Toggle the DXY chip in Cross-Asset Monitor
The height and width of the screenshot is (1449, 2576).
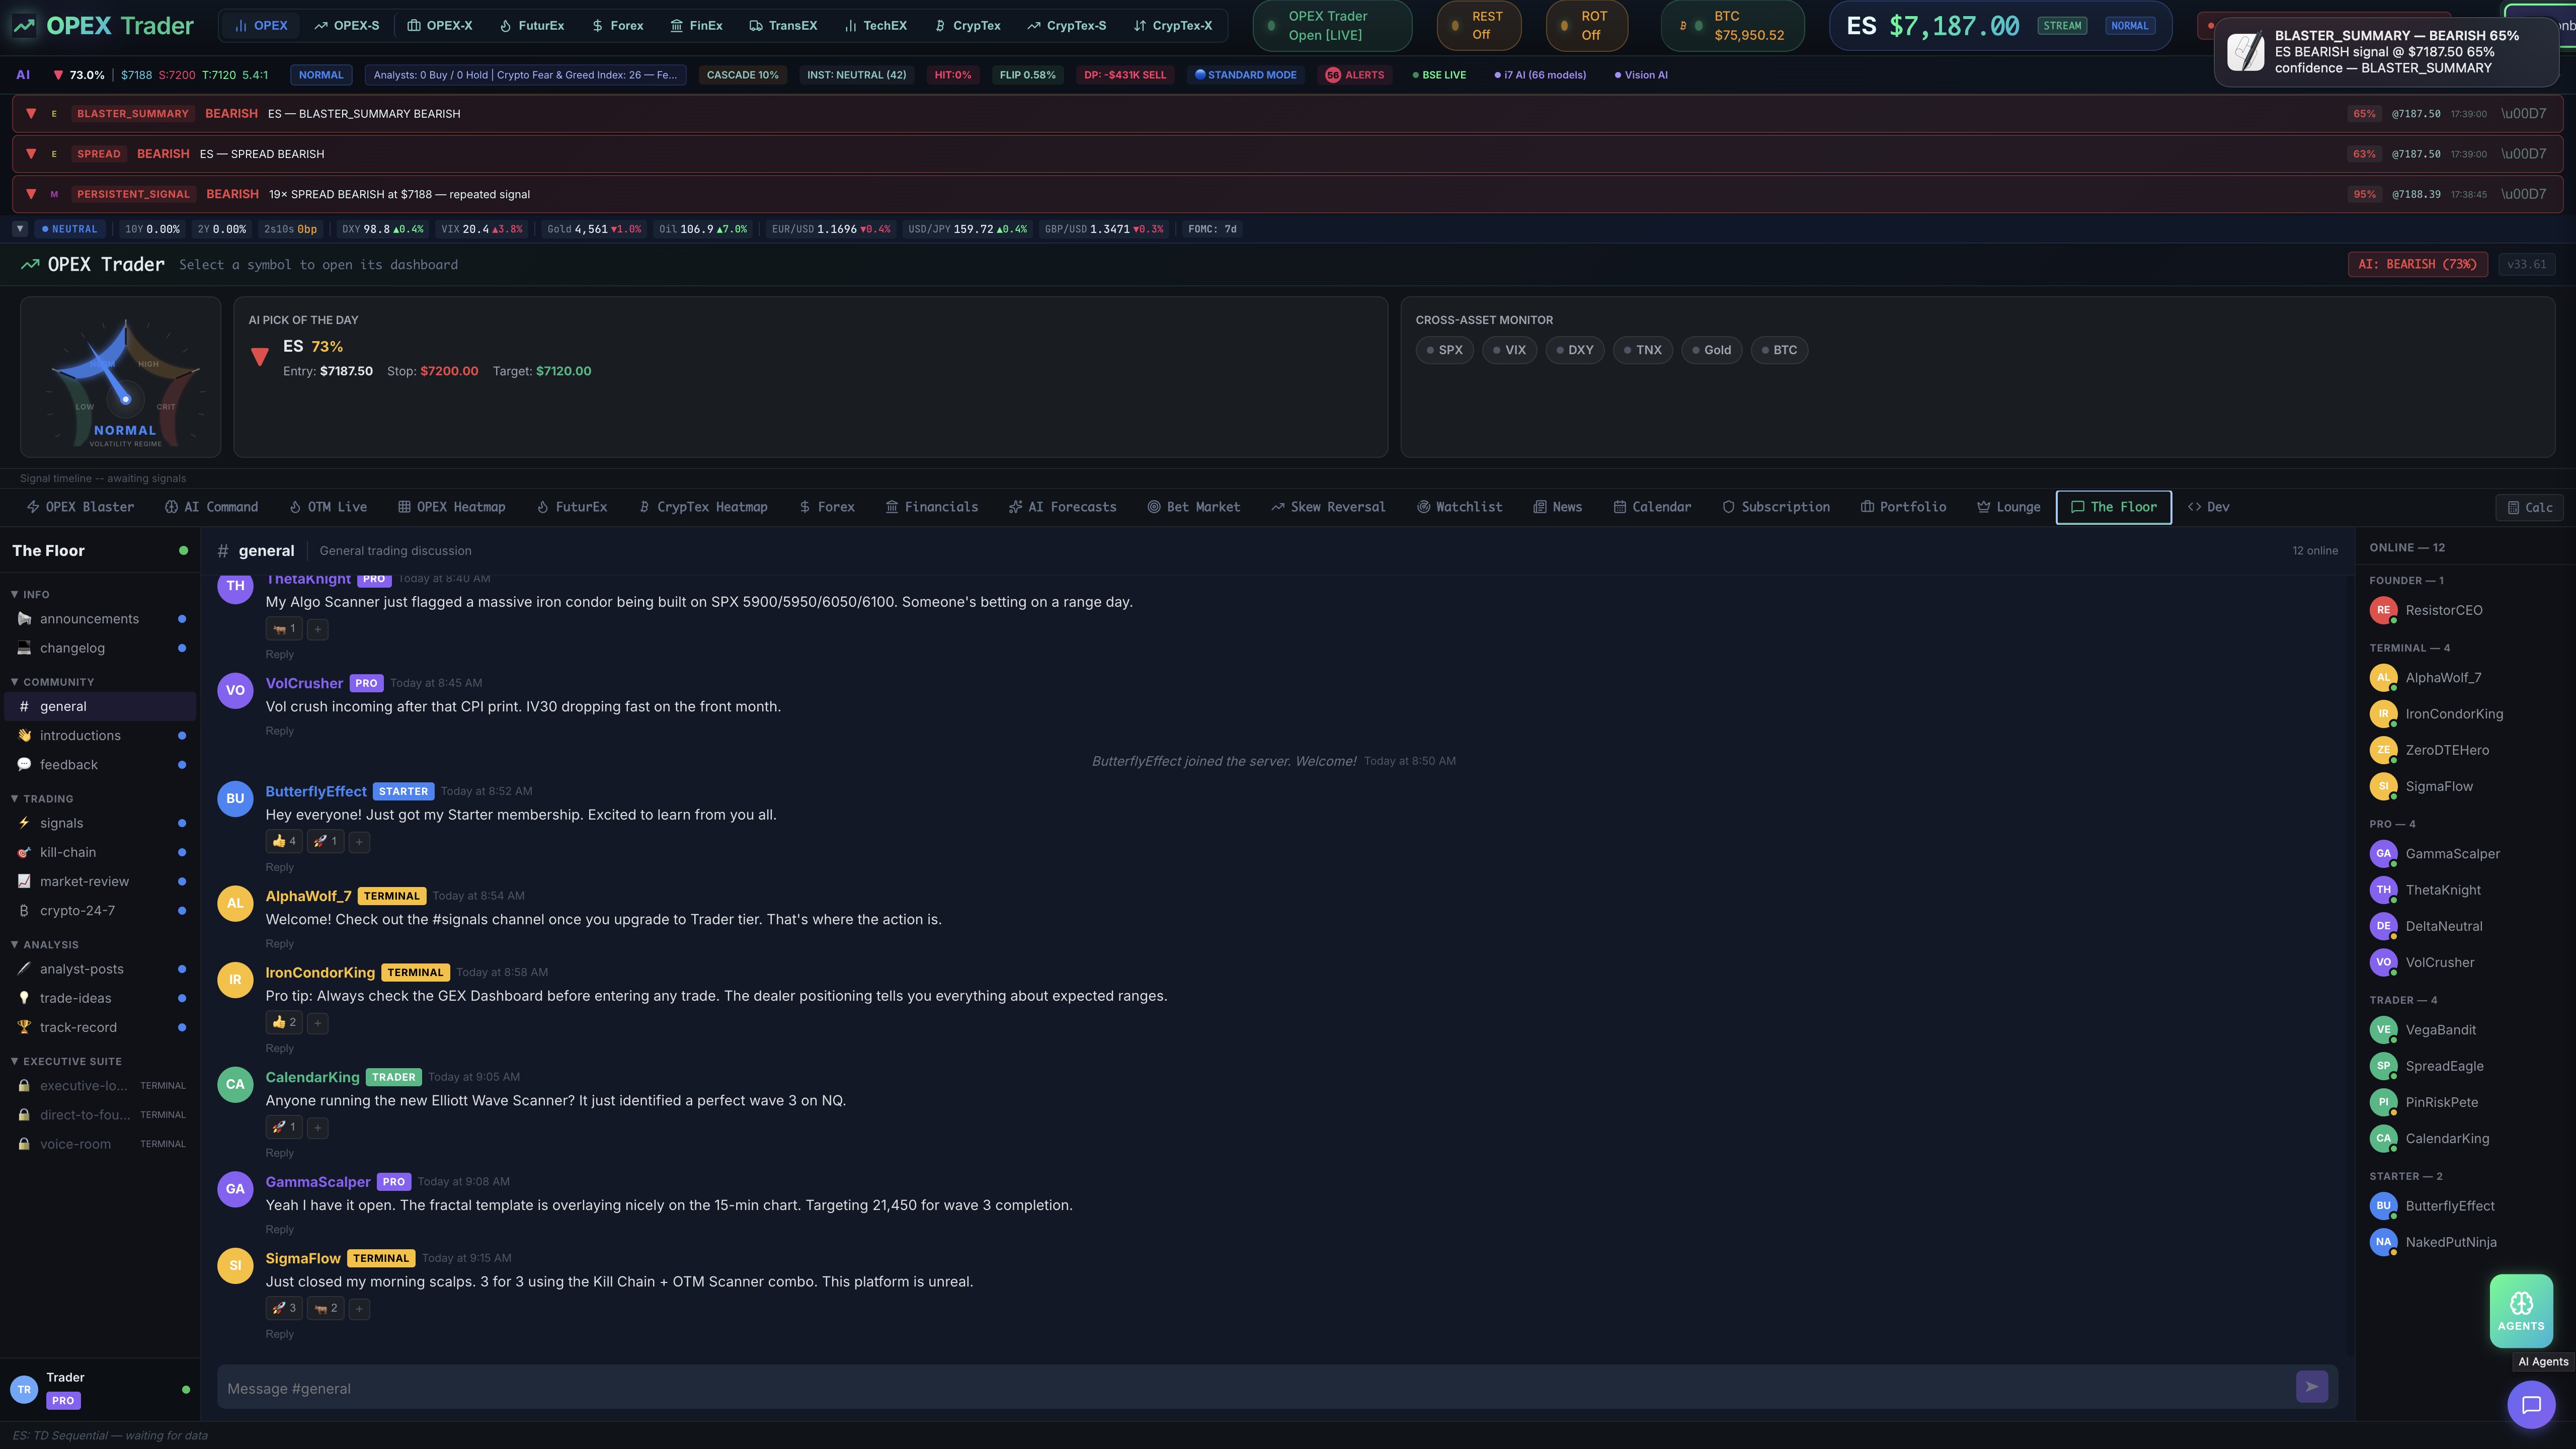(1575, 350)
